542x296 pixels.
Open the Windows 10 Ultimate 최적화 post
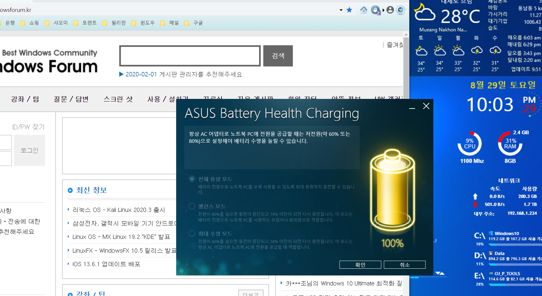click(x=344, y=283)
